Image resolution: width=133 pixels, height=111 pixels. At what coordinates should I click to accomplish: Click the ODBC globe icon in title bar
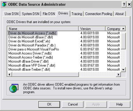click(4, 4)
